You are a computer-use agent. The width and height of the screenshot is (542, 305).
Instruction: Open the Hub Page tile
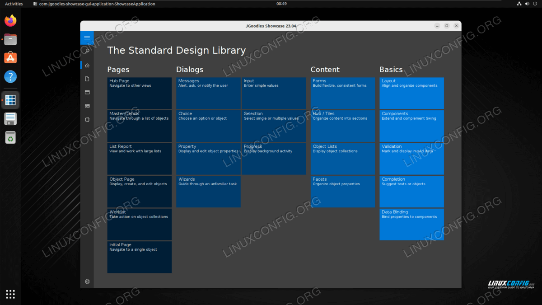coord(140,94)
